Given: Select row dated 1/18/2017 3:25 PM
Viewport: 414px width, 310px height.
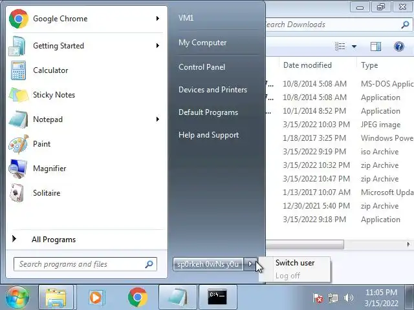Looking at the screenshot, I should (340, 138).
